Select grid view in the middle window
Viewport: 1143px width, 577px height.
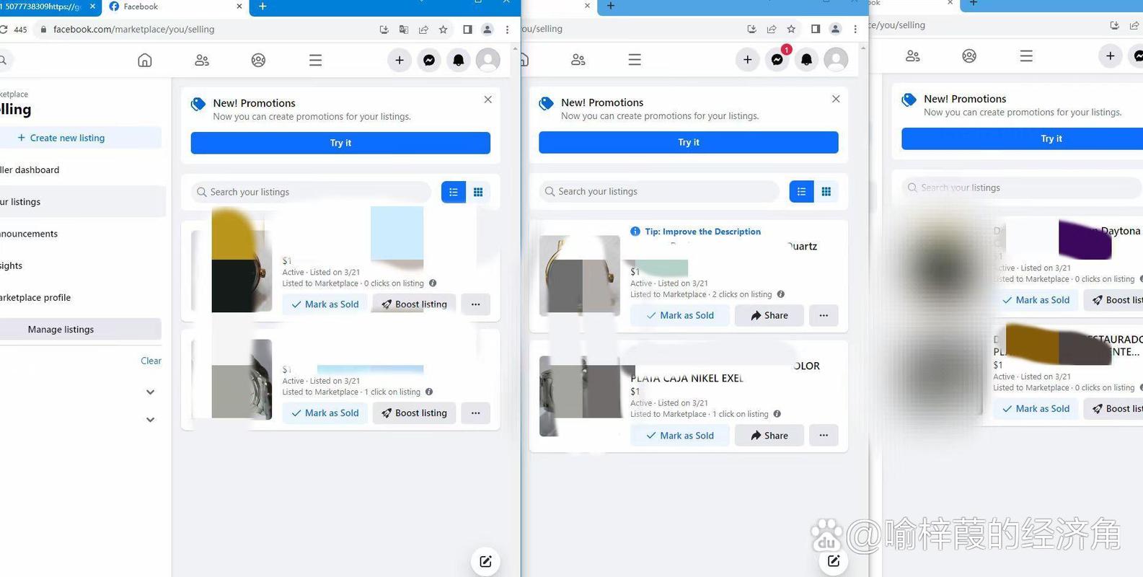[826, 191]
